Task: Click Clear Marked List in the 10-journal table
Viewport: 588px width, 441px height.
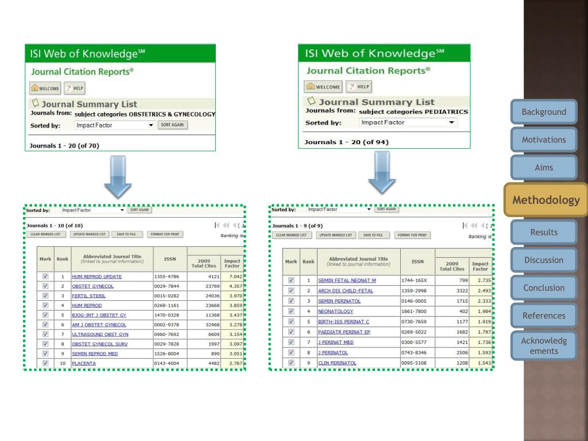Action: click(46, 234)
